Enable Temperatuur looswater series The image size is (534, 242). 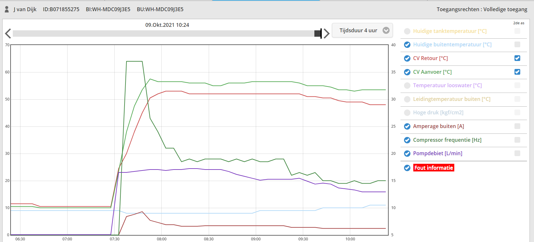(407, 86)
